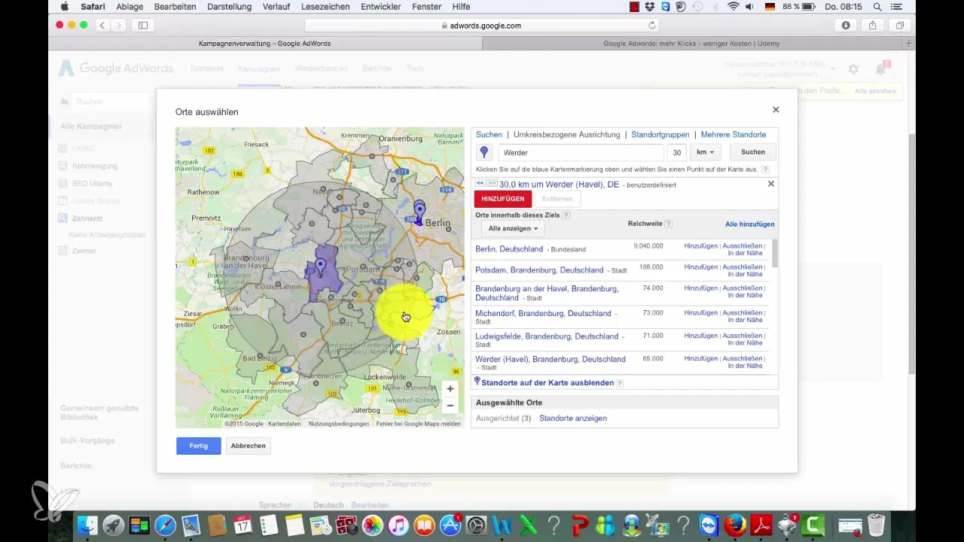Open Spotlight search in the menu bar
This screenshot has width=964, height=542.
pos(877,7)
